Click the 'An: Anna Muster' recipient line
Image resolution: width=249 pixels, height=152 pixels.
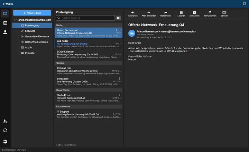click(x=145, y=35)
